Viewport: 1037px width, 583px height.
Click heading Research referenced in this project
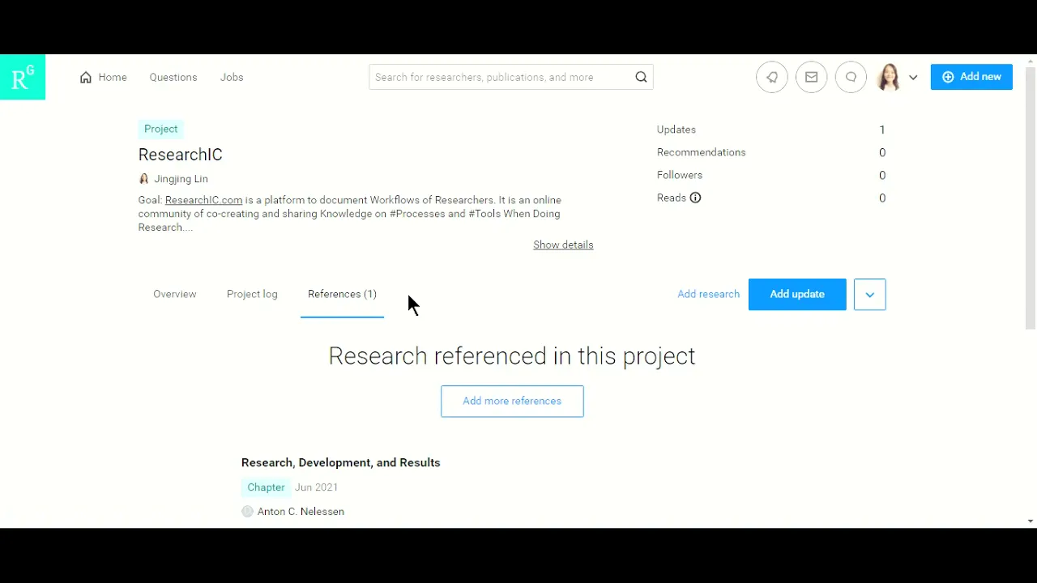coord(512,356)
